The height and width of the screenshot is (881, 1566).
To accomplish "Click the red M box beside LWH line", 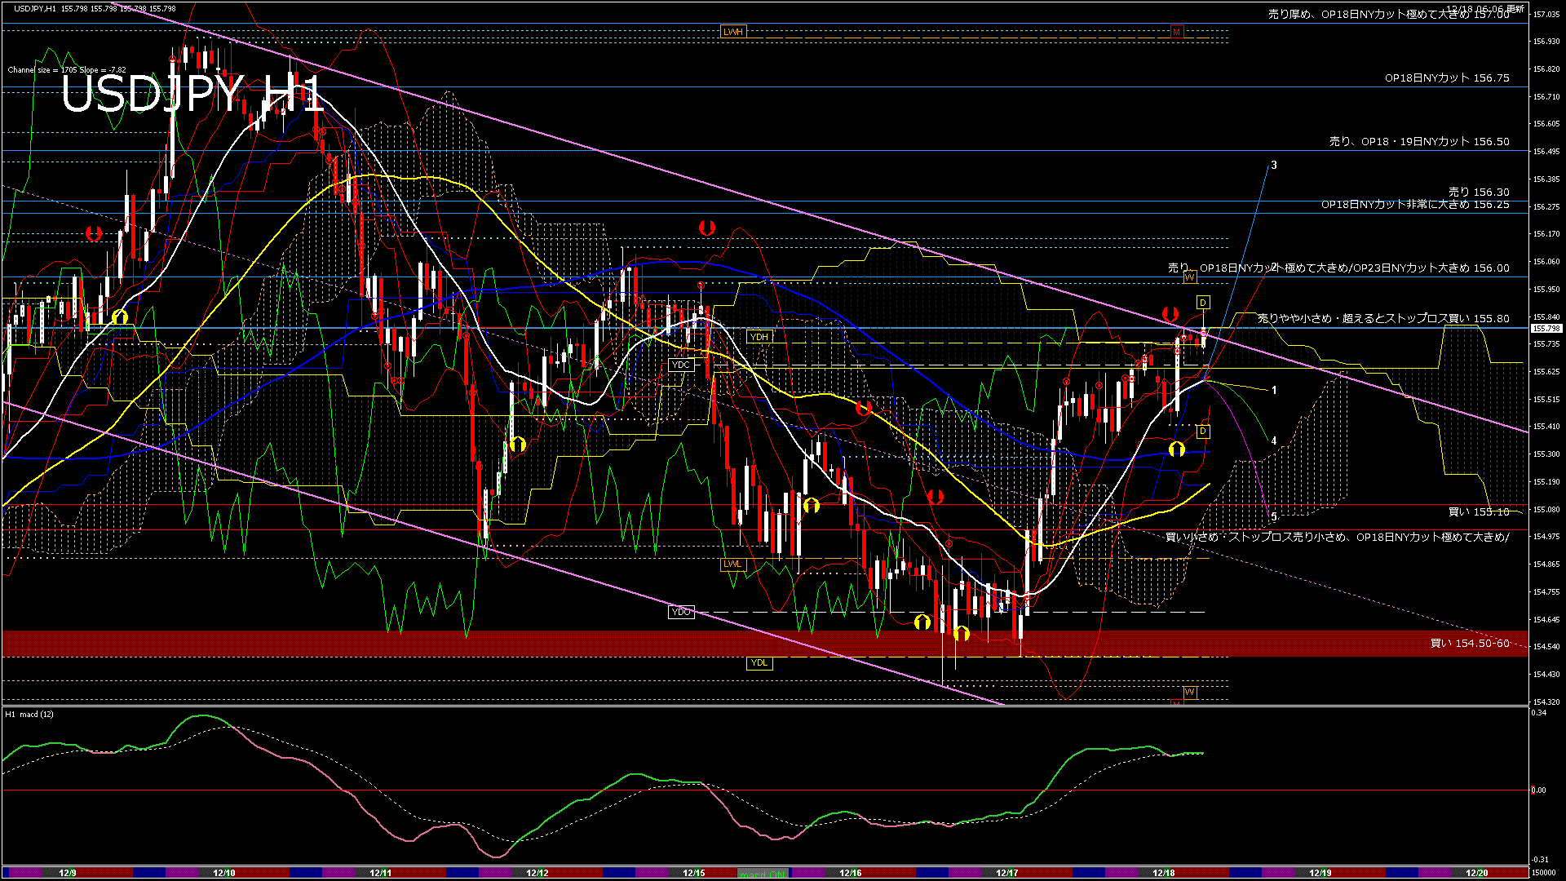I will (x=1176, y=32).
